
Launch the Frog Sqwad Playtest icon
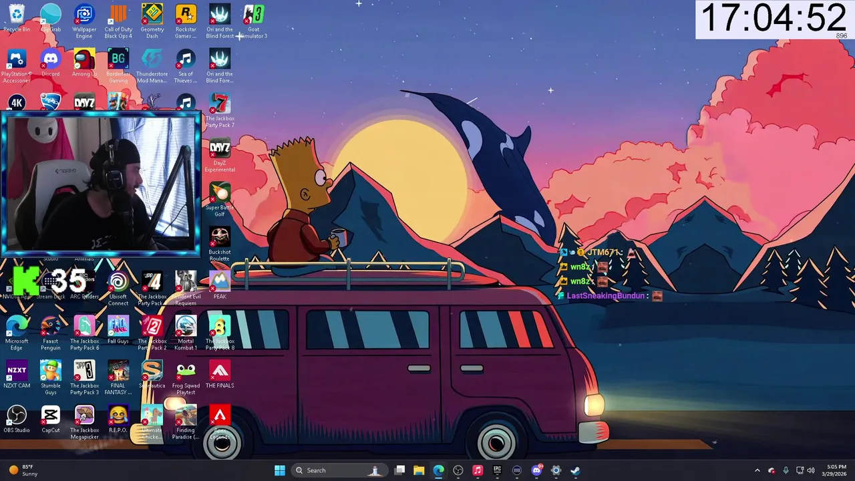(x=186, y=378)
